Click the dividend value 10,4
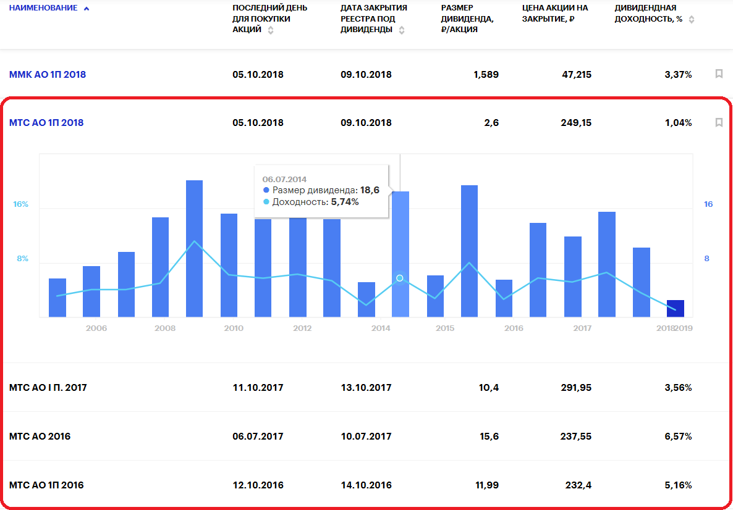This screenshot has height=510, width=733. click(489, 388)
